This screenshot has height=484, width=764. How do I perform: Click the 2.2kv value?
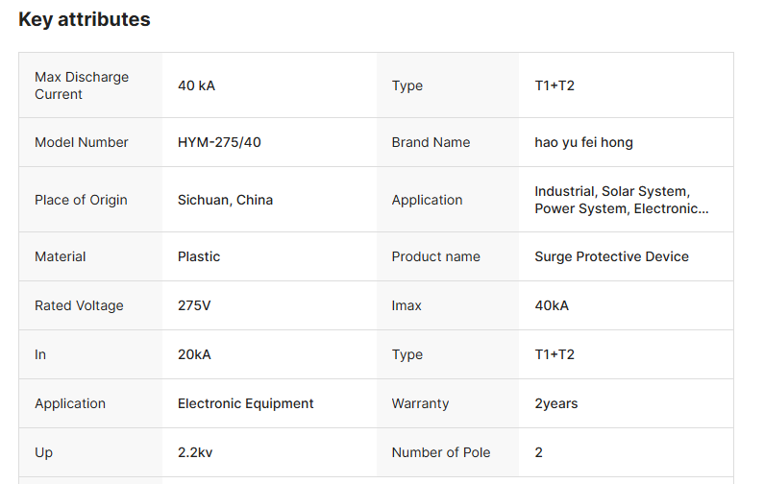(195, 452)
